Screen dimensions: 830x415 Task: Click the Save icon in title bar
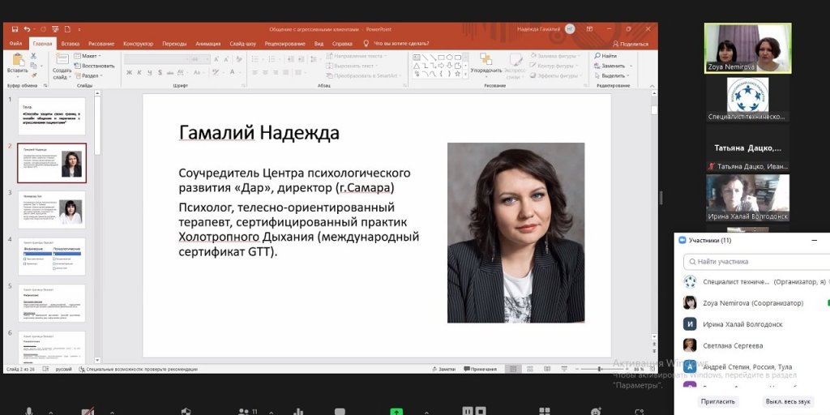coord(14,28)
